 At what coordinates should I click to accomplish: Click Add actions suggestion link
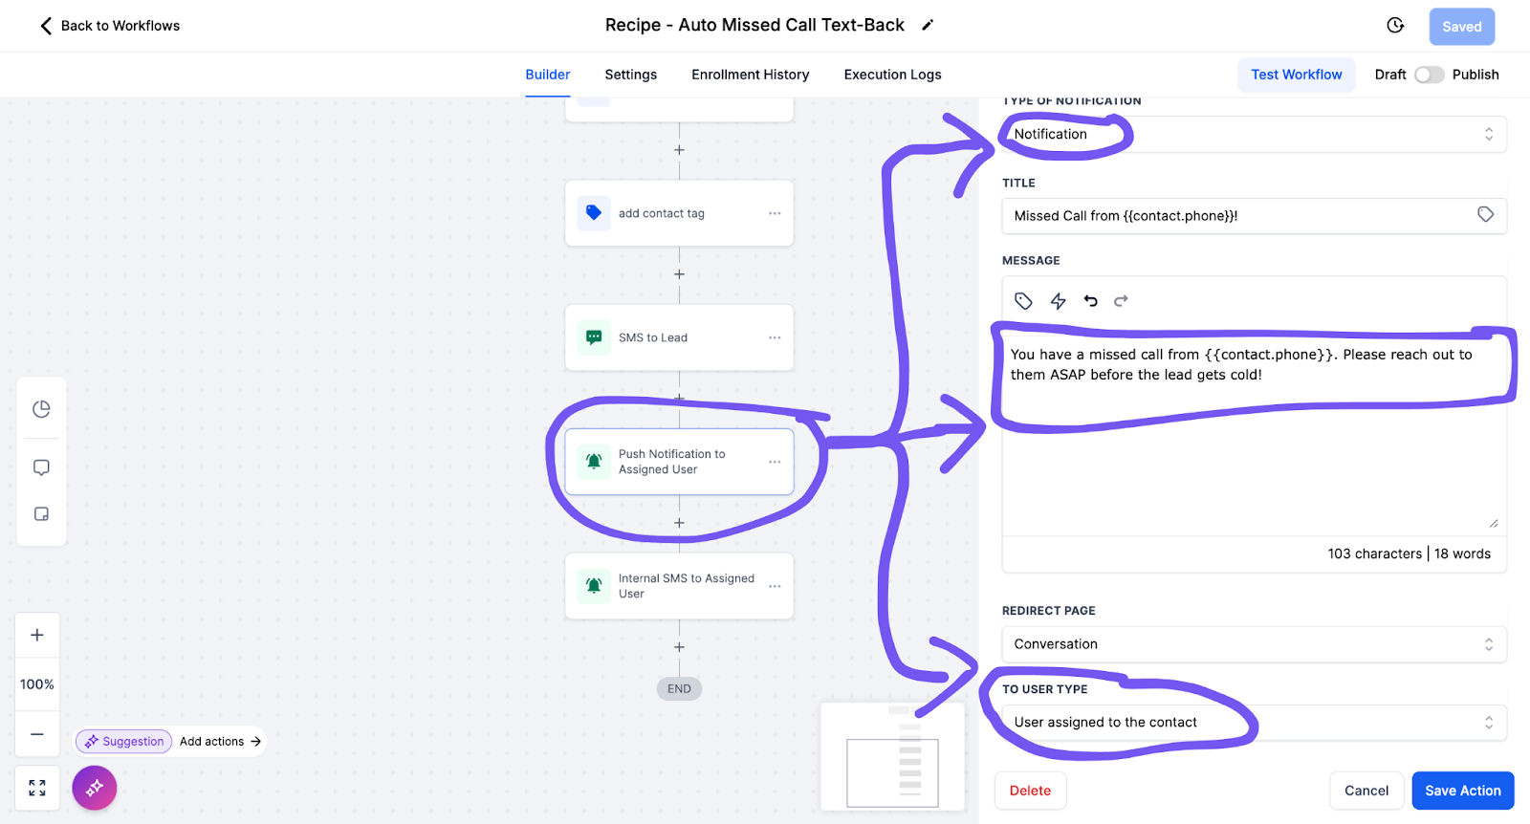[220, 741]
